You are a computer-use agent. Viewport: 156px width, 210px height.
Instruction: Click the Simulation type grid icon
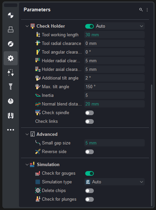pyautogui.click(x=38, y=182)
